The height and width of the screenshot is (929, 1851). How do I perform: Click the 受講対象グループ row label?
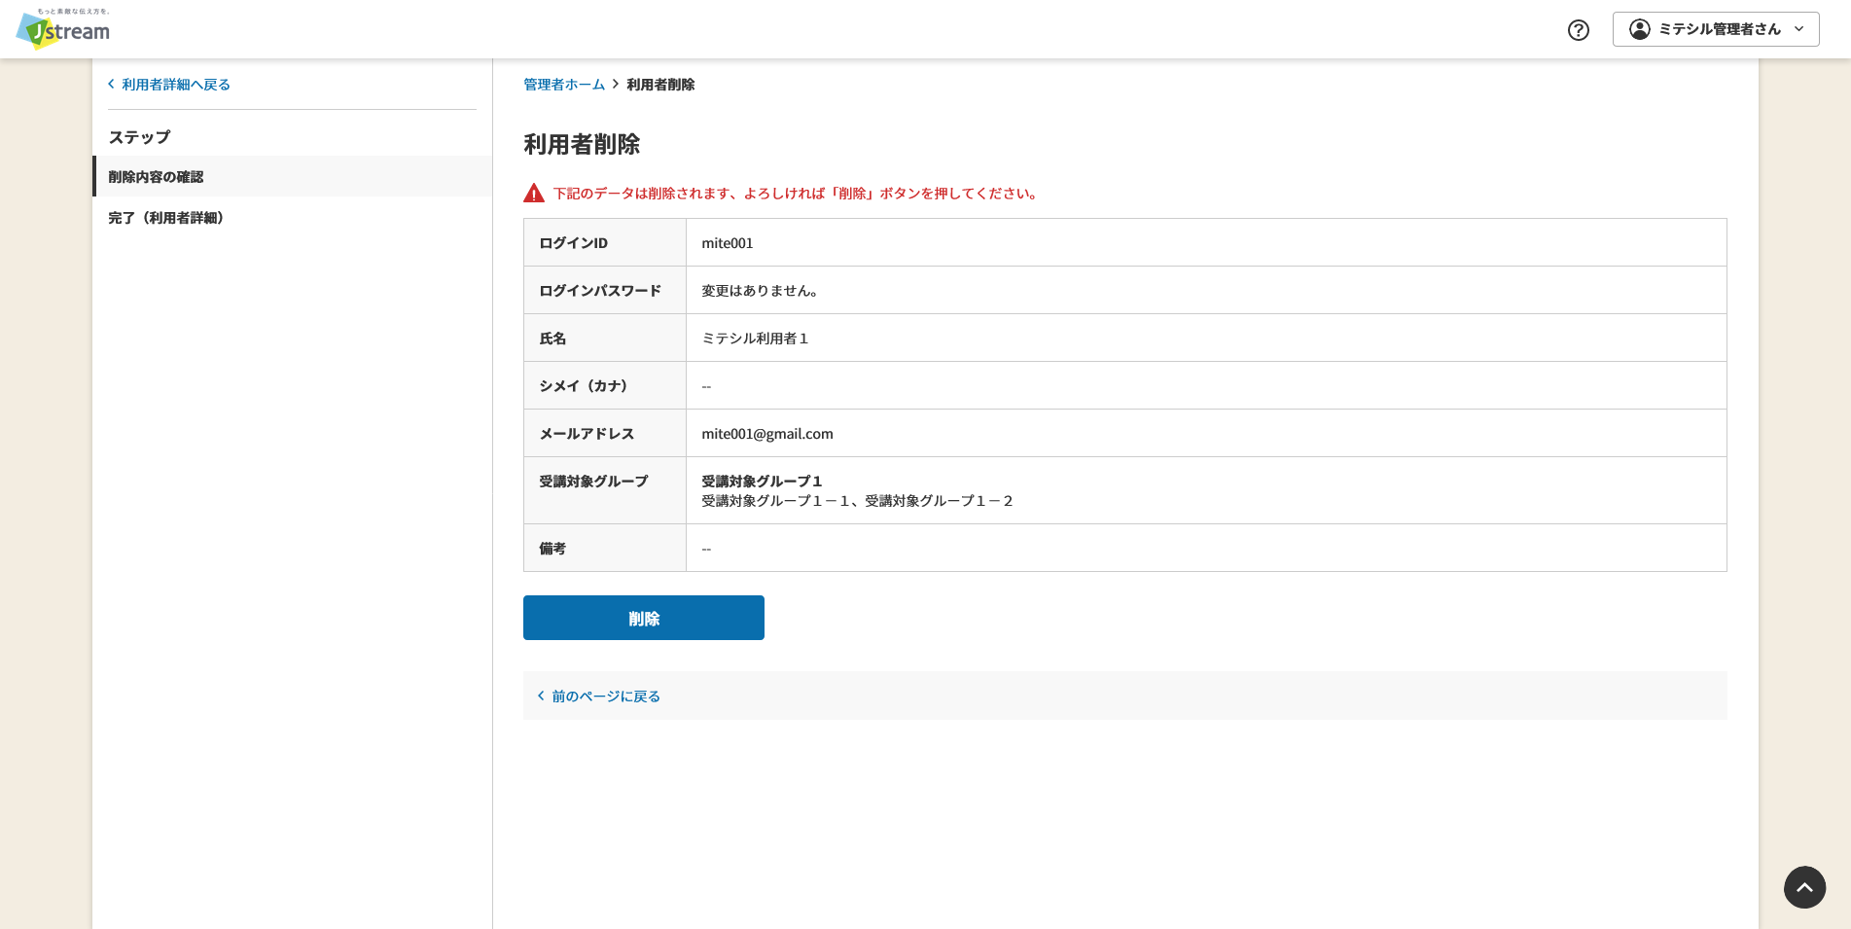pos(593,482)
